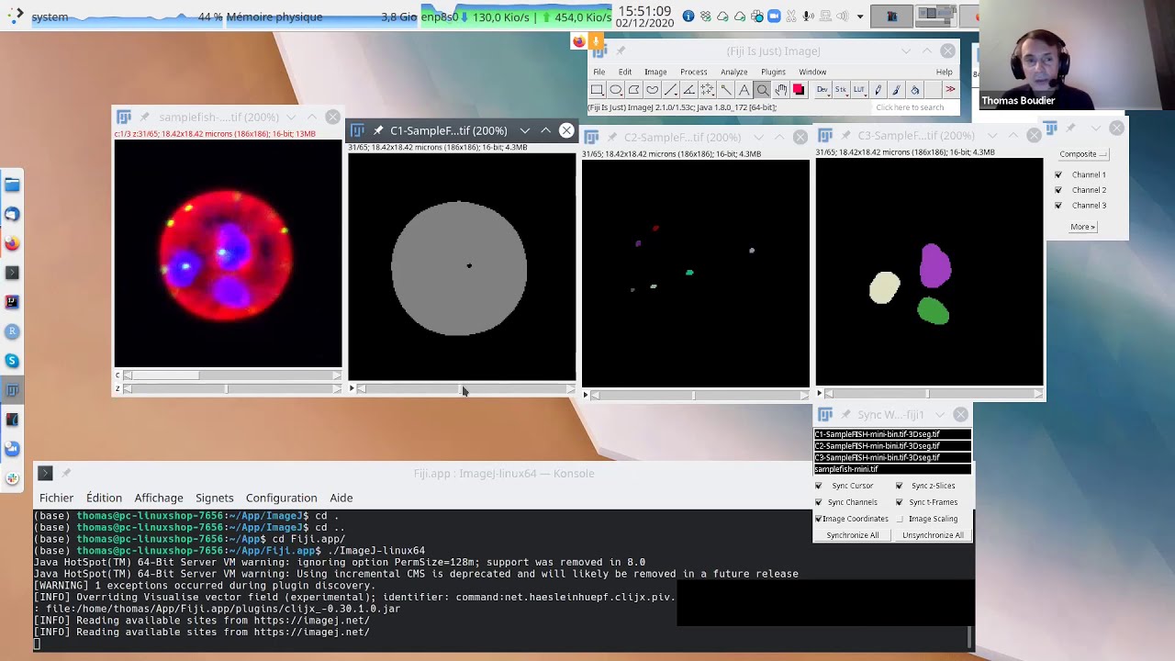Image resolution: width=1175 pixels, height=661 pixels.
Task: Toggle the Channel 1 checkbox
Action: [1058, 174]
